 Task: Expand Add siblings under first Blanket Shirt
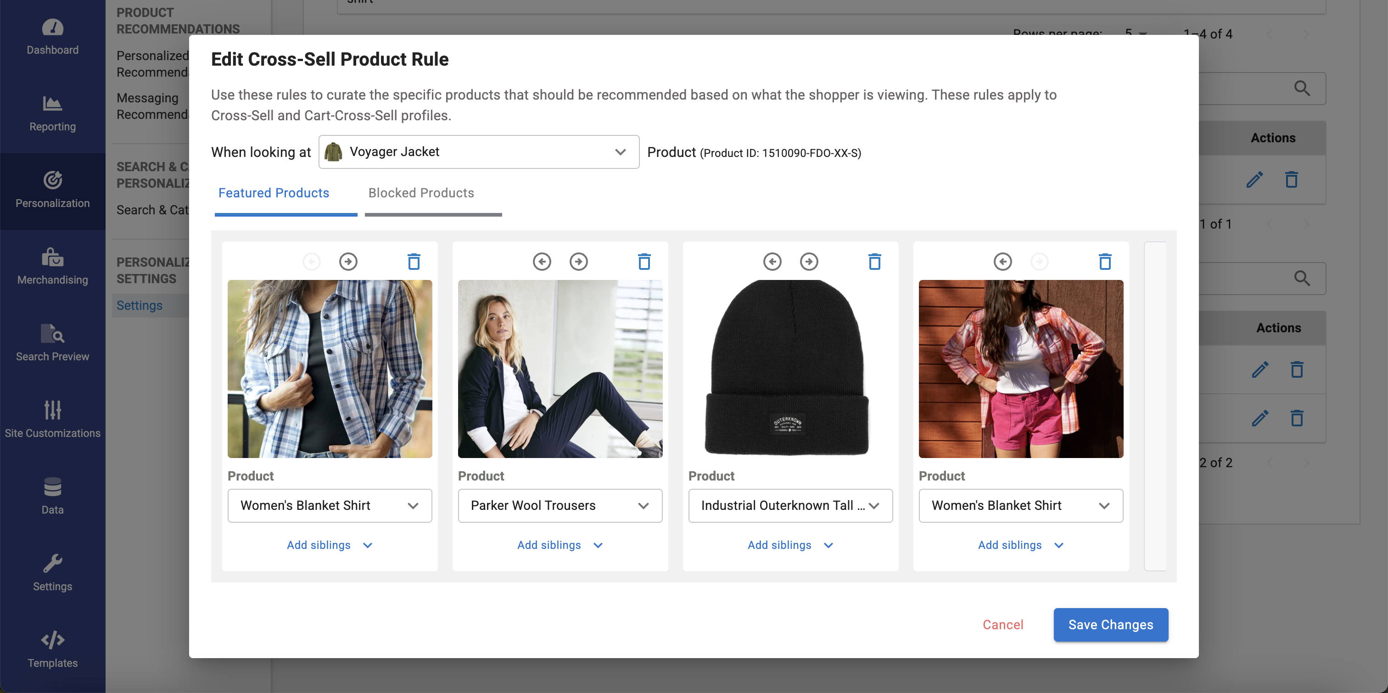tap(329, 545)
